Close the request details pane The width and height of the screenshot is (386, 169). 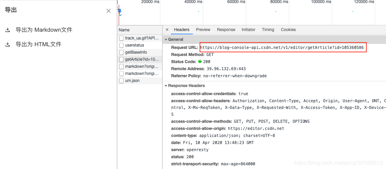(x=167, y=29)
